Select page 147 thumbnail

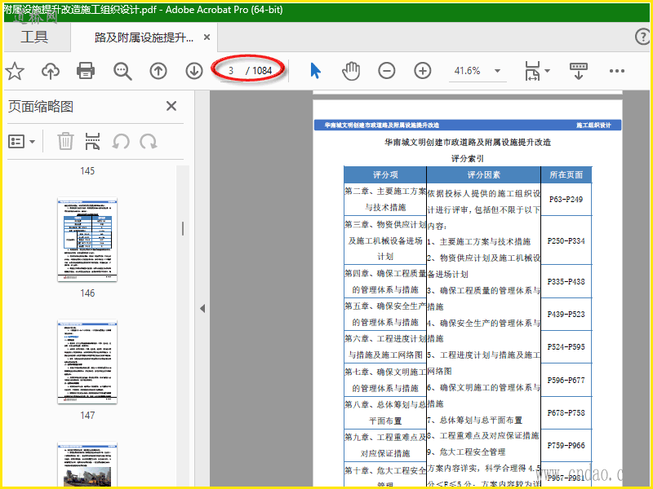pyautogui.click(x=87, y=362)
